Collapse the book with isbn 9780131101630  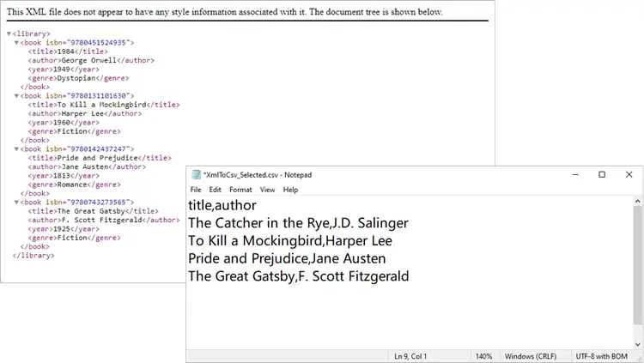tap(16, 95)
